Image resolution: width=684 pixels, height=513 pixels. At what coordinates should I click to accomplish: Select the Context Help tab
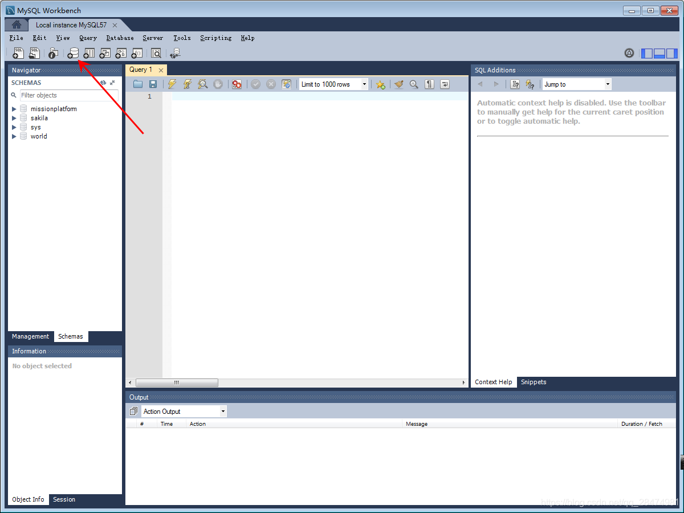[494, 382]
